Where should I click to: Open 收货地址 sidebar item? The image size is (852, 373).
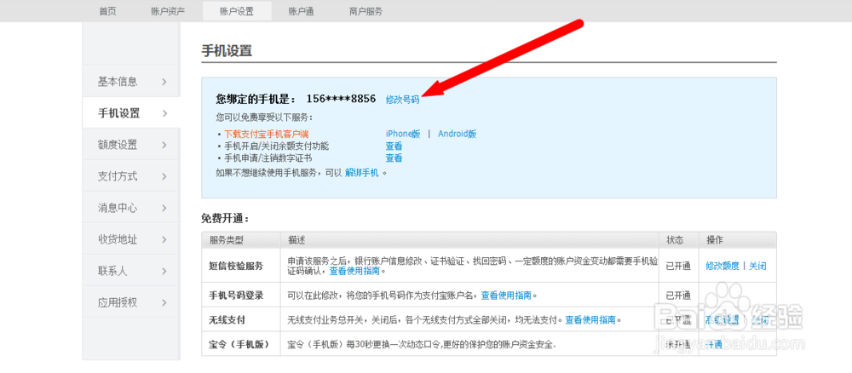point(131,239)
